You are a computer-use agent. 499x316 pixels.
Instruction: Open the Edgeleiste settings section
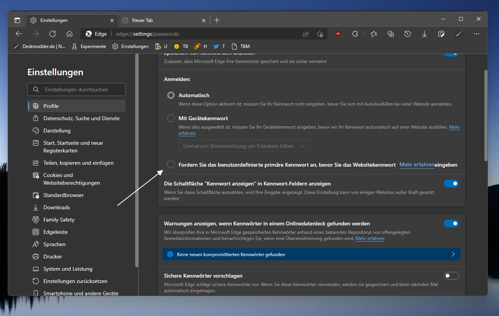click(76, 232)
